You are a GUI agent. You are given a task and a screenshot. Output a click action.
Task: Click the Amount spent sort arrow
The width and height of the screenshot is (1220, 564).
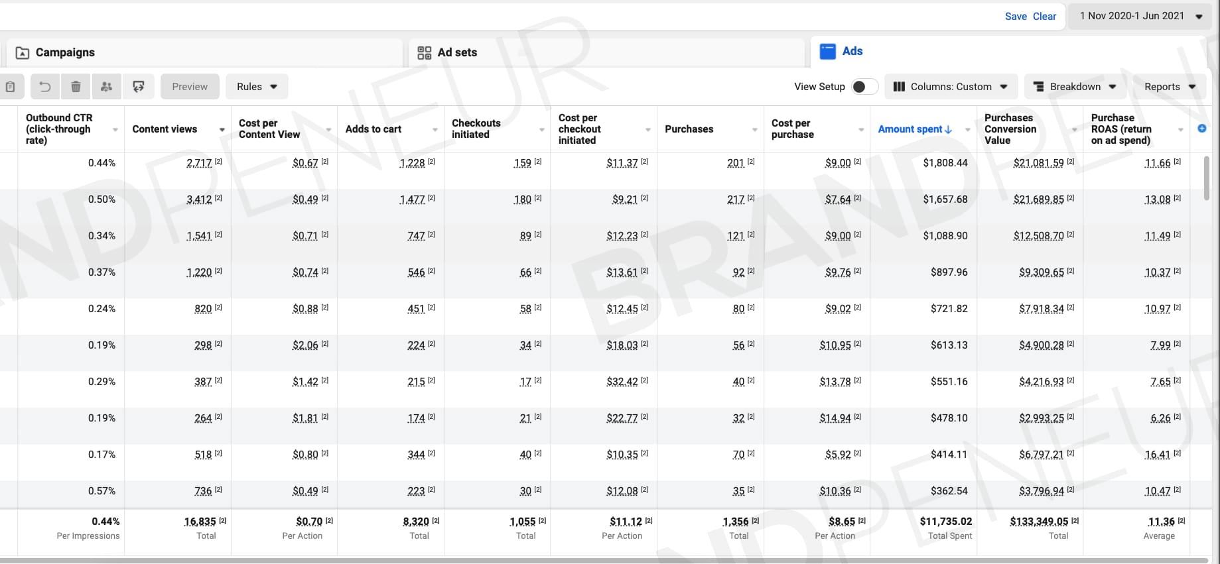point(949,129)
